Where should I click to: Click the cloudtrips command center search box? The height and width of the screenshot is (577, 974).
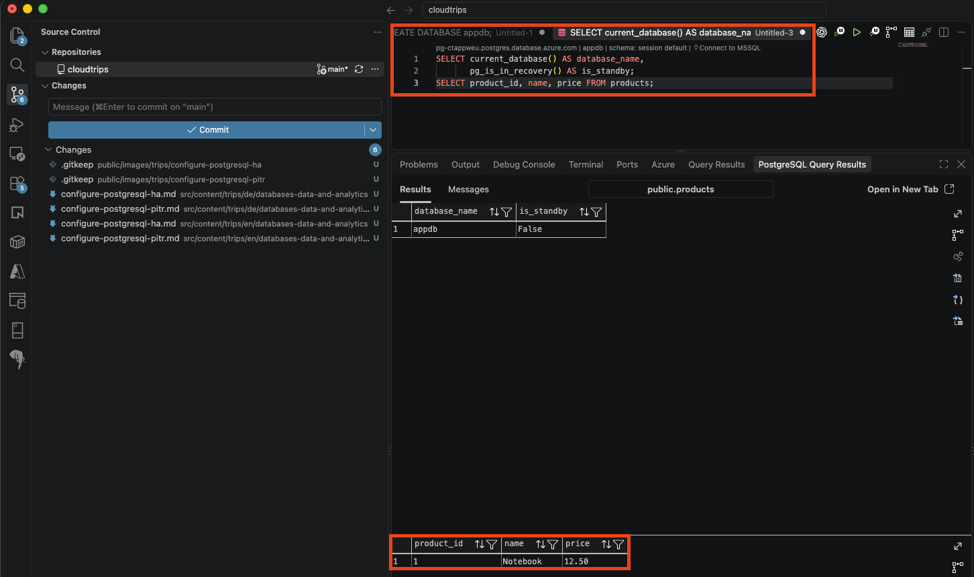click(x=624, y=10)
